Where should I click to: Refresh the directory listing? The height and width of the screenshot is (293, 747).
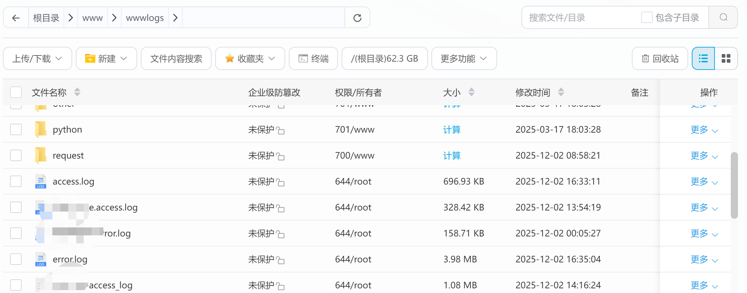(x=357, y=18)
